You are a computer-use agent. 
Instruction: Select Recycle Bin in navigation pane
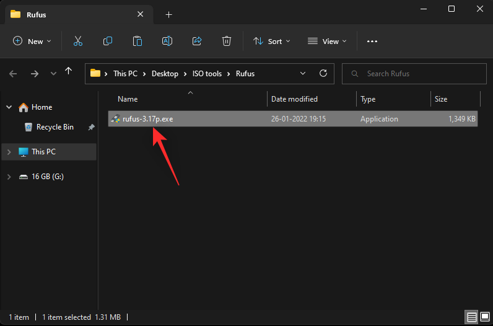[55, 127]
